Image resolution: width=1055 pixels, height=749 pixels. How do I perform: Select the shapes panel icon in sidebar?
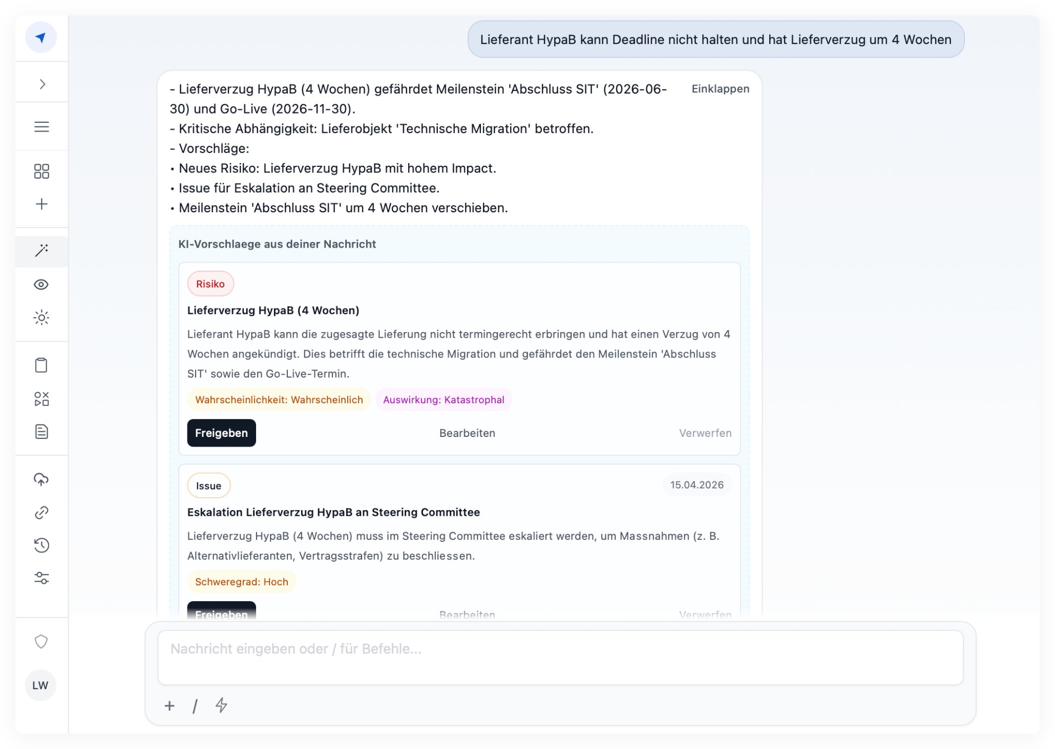pyautogui.click(x=41, y=399)
